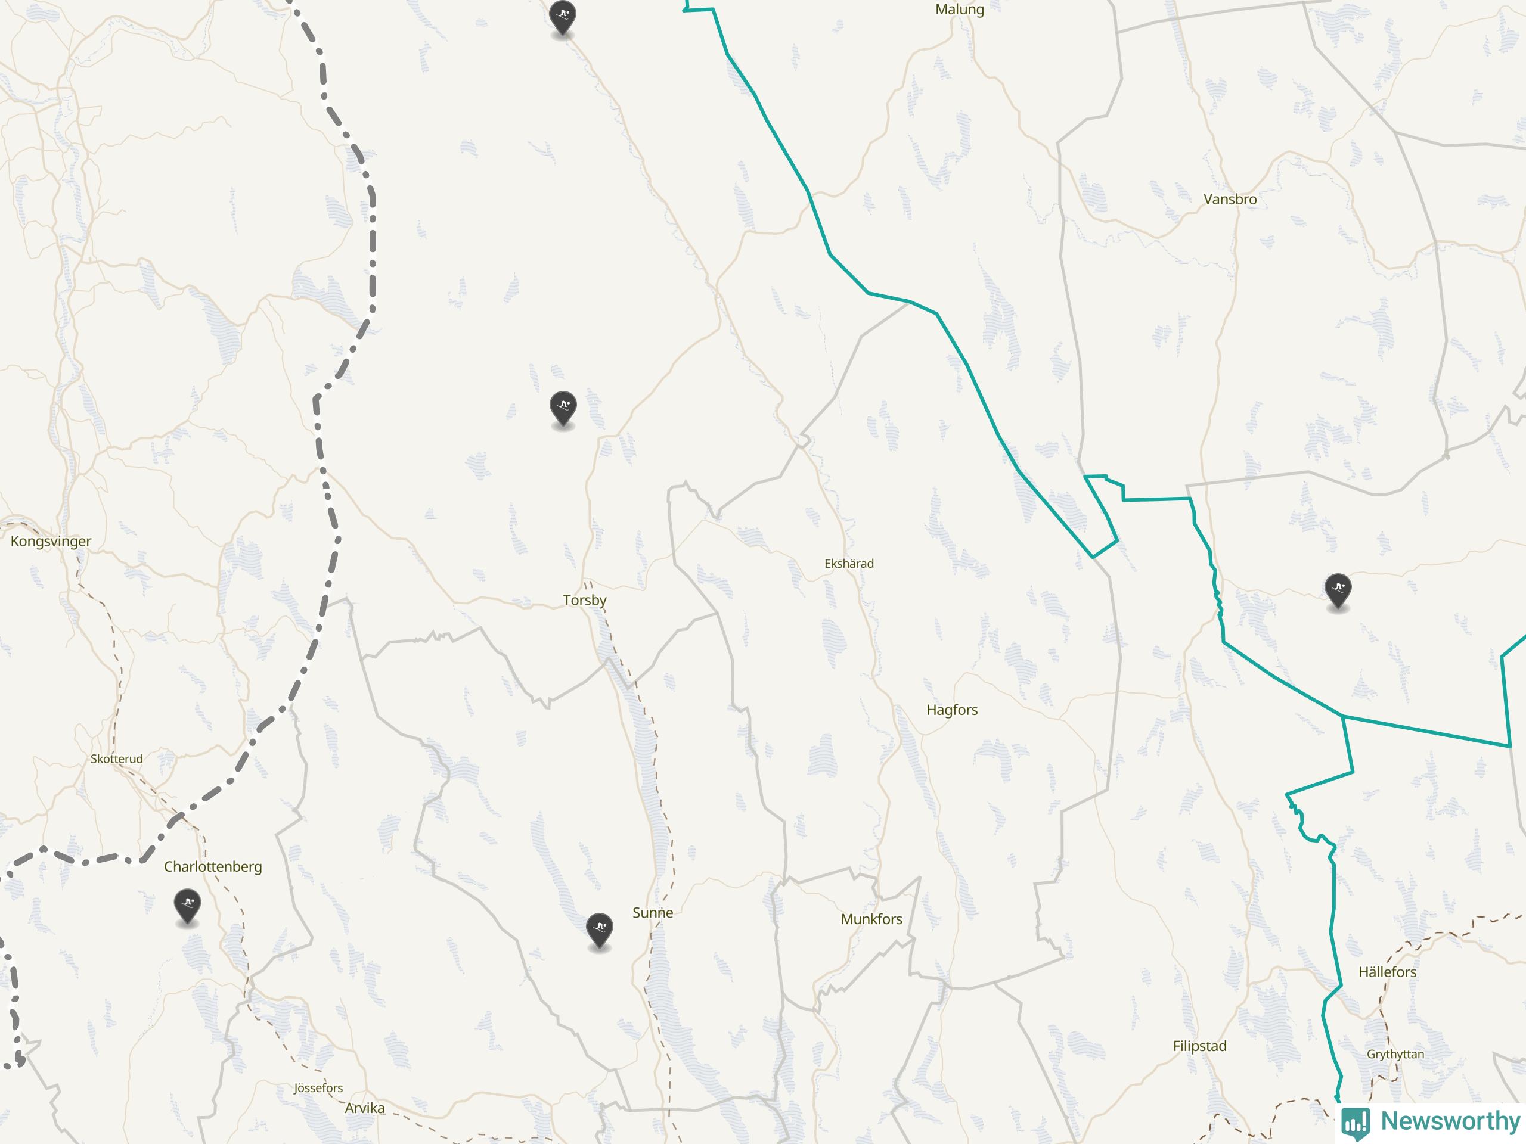Click the Newsworthy chart logo icon
The width and height of the screenshot is (1526, 1144).
(x=1356, y=1123)
